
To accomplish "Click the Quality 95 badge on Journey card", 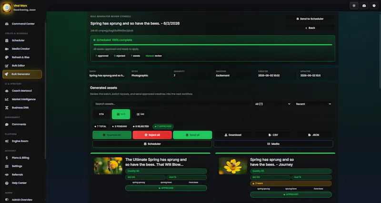I will point(291,171).
